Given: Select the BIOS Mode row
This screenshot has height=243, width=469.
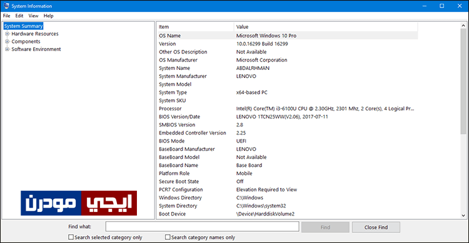Looking at the screenshot, I should (288, 141).
